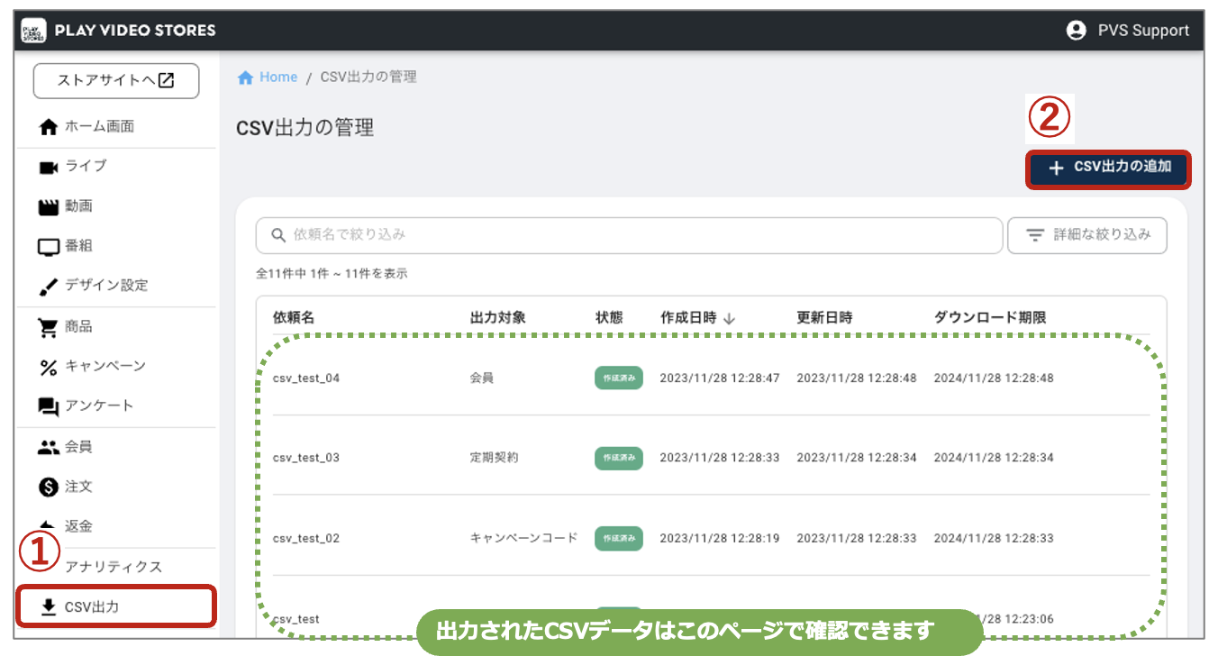
Task: Click the Home breadcrumb link
Action: point(278,77)
